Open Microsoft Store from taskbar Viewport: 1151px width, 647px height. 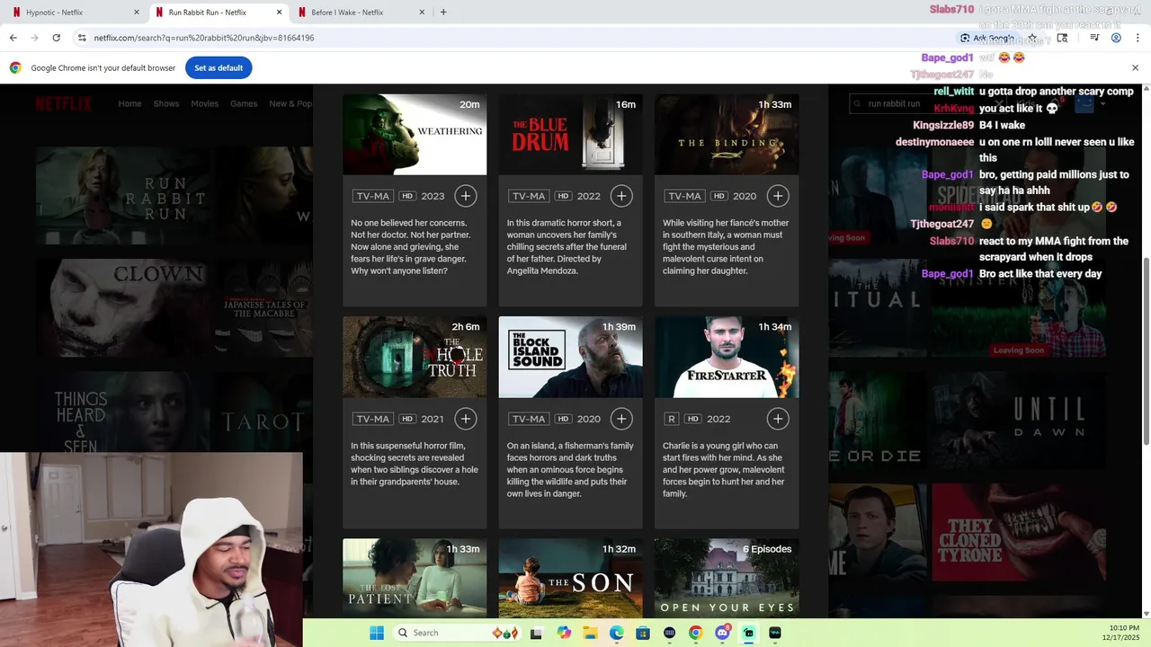(x=642, y=633)
